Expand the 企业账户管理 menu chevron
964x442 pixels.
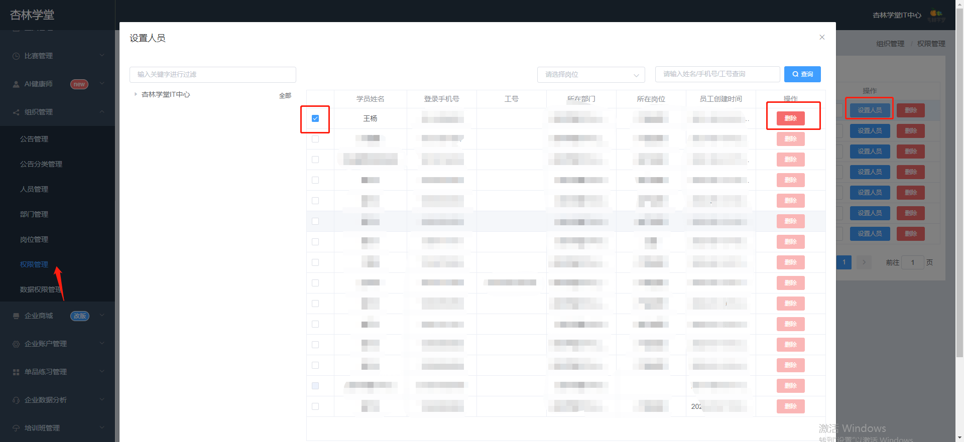pos(102,343)
